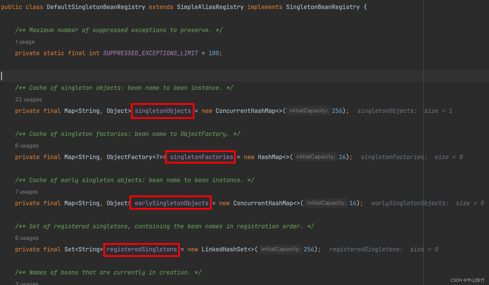Click the Set<String> type of registeredSingletons

click(84, 249)
